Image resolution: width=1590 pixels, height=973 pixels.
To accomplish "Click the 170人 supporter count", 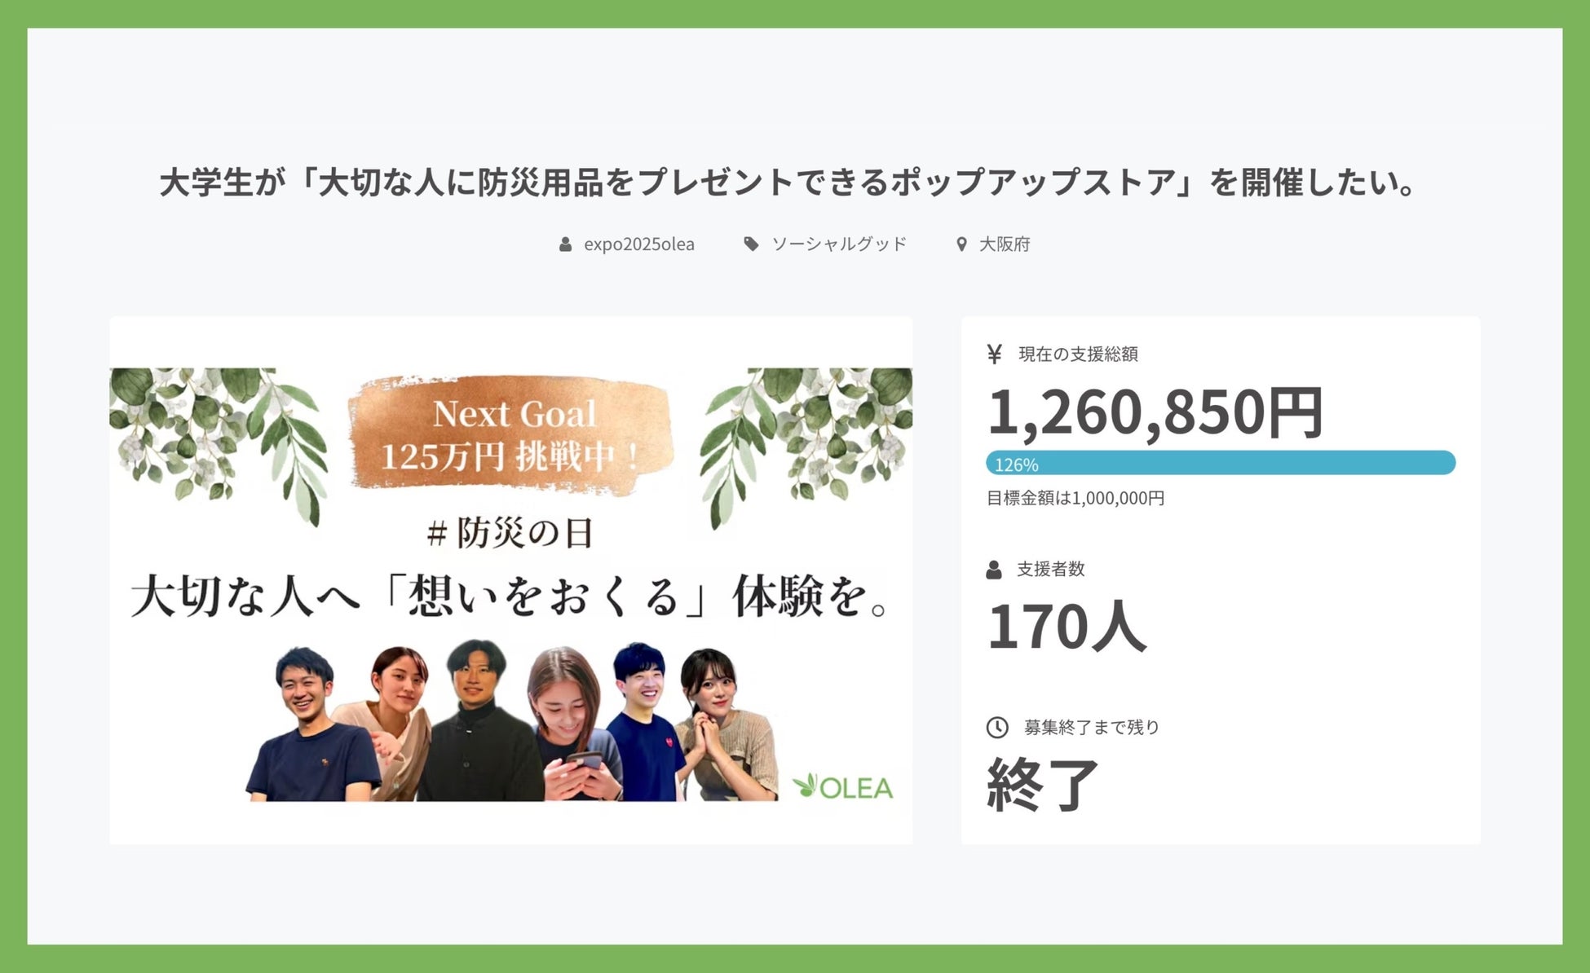I will 1067,627.
